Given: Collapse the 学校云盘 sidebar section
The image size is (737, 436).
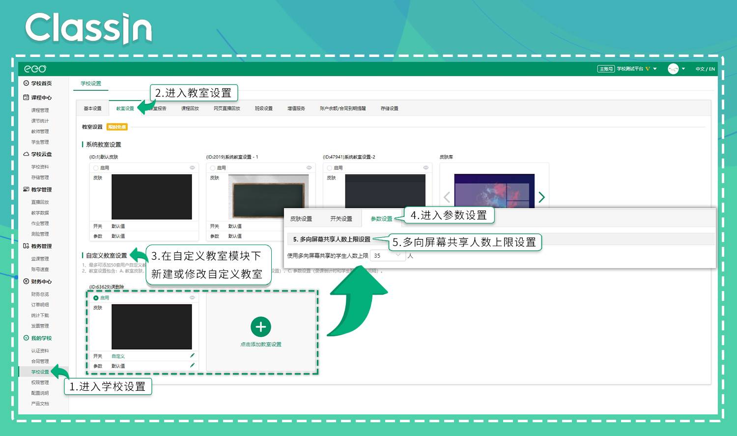Looking at the screenshot, I should 41,154.
